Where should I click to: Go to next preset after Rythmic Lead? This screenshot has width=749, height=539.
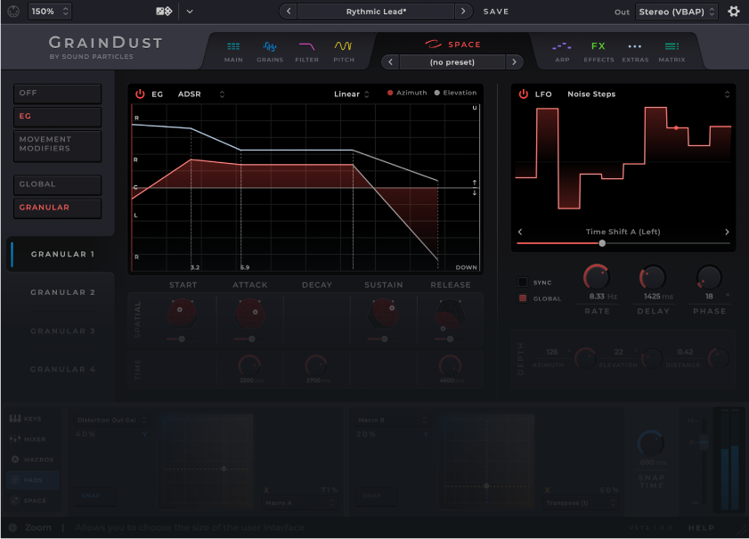click(x=463, y=12)
